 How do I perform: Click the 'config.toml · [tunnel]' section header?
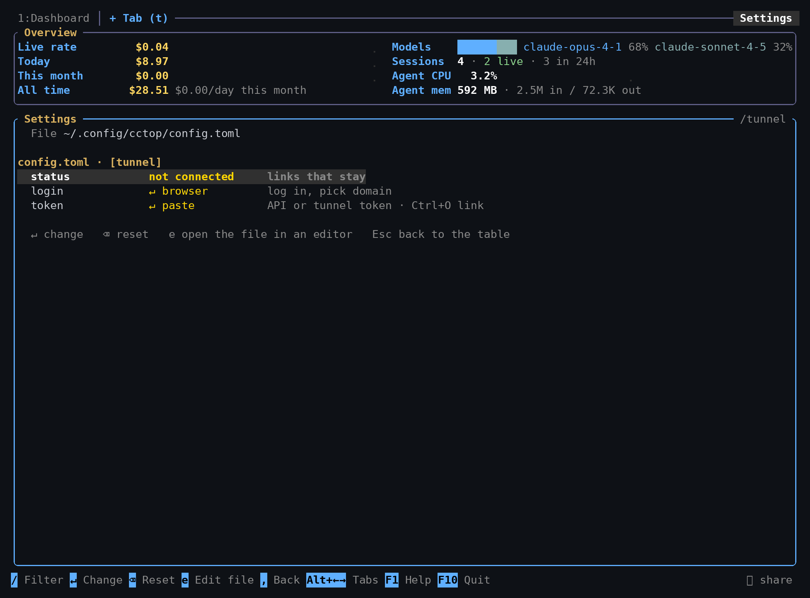coord(90,162)
